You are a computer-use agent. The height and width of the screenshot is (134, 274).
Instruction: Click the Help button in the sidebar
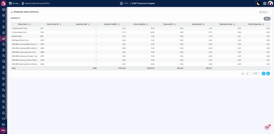3,130
